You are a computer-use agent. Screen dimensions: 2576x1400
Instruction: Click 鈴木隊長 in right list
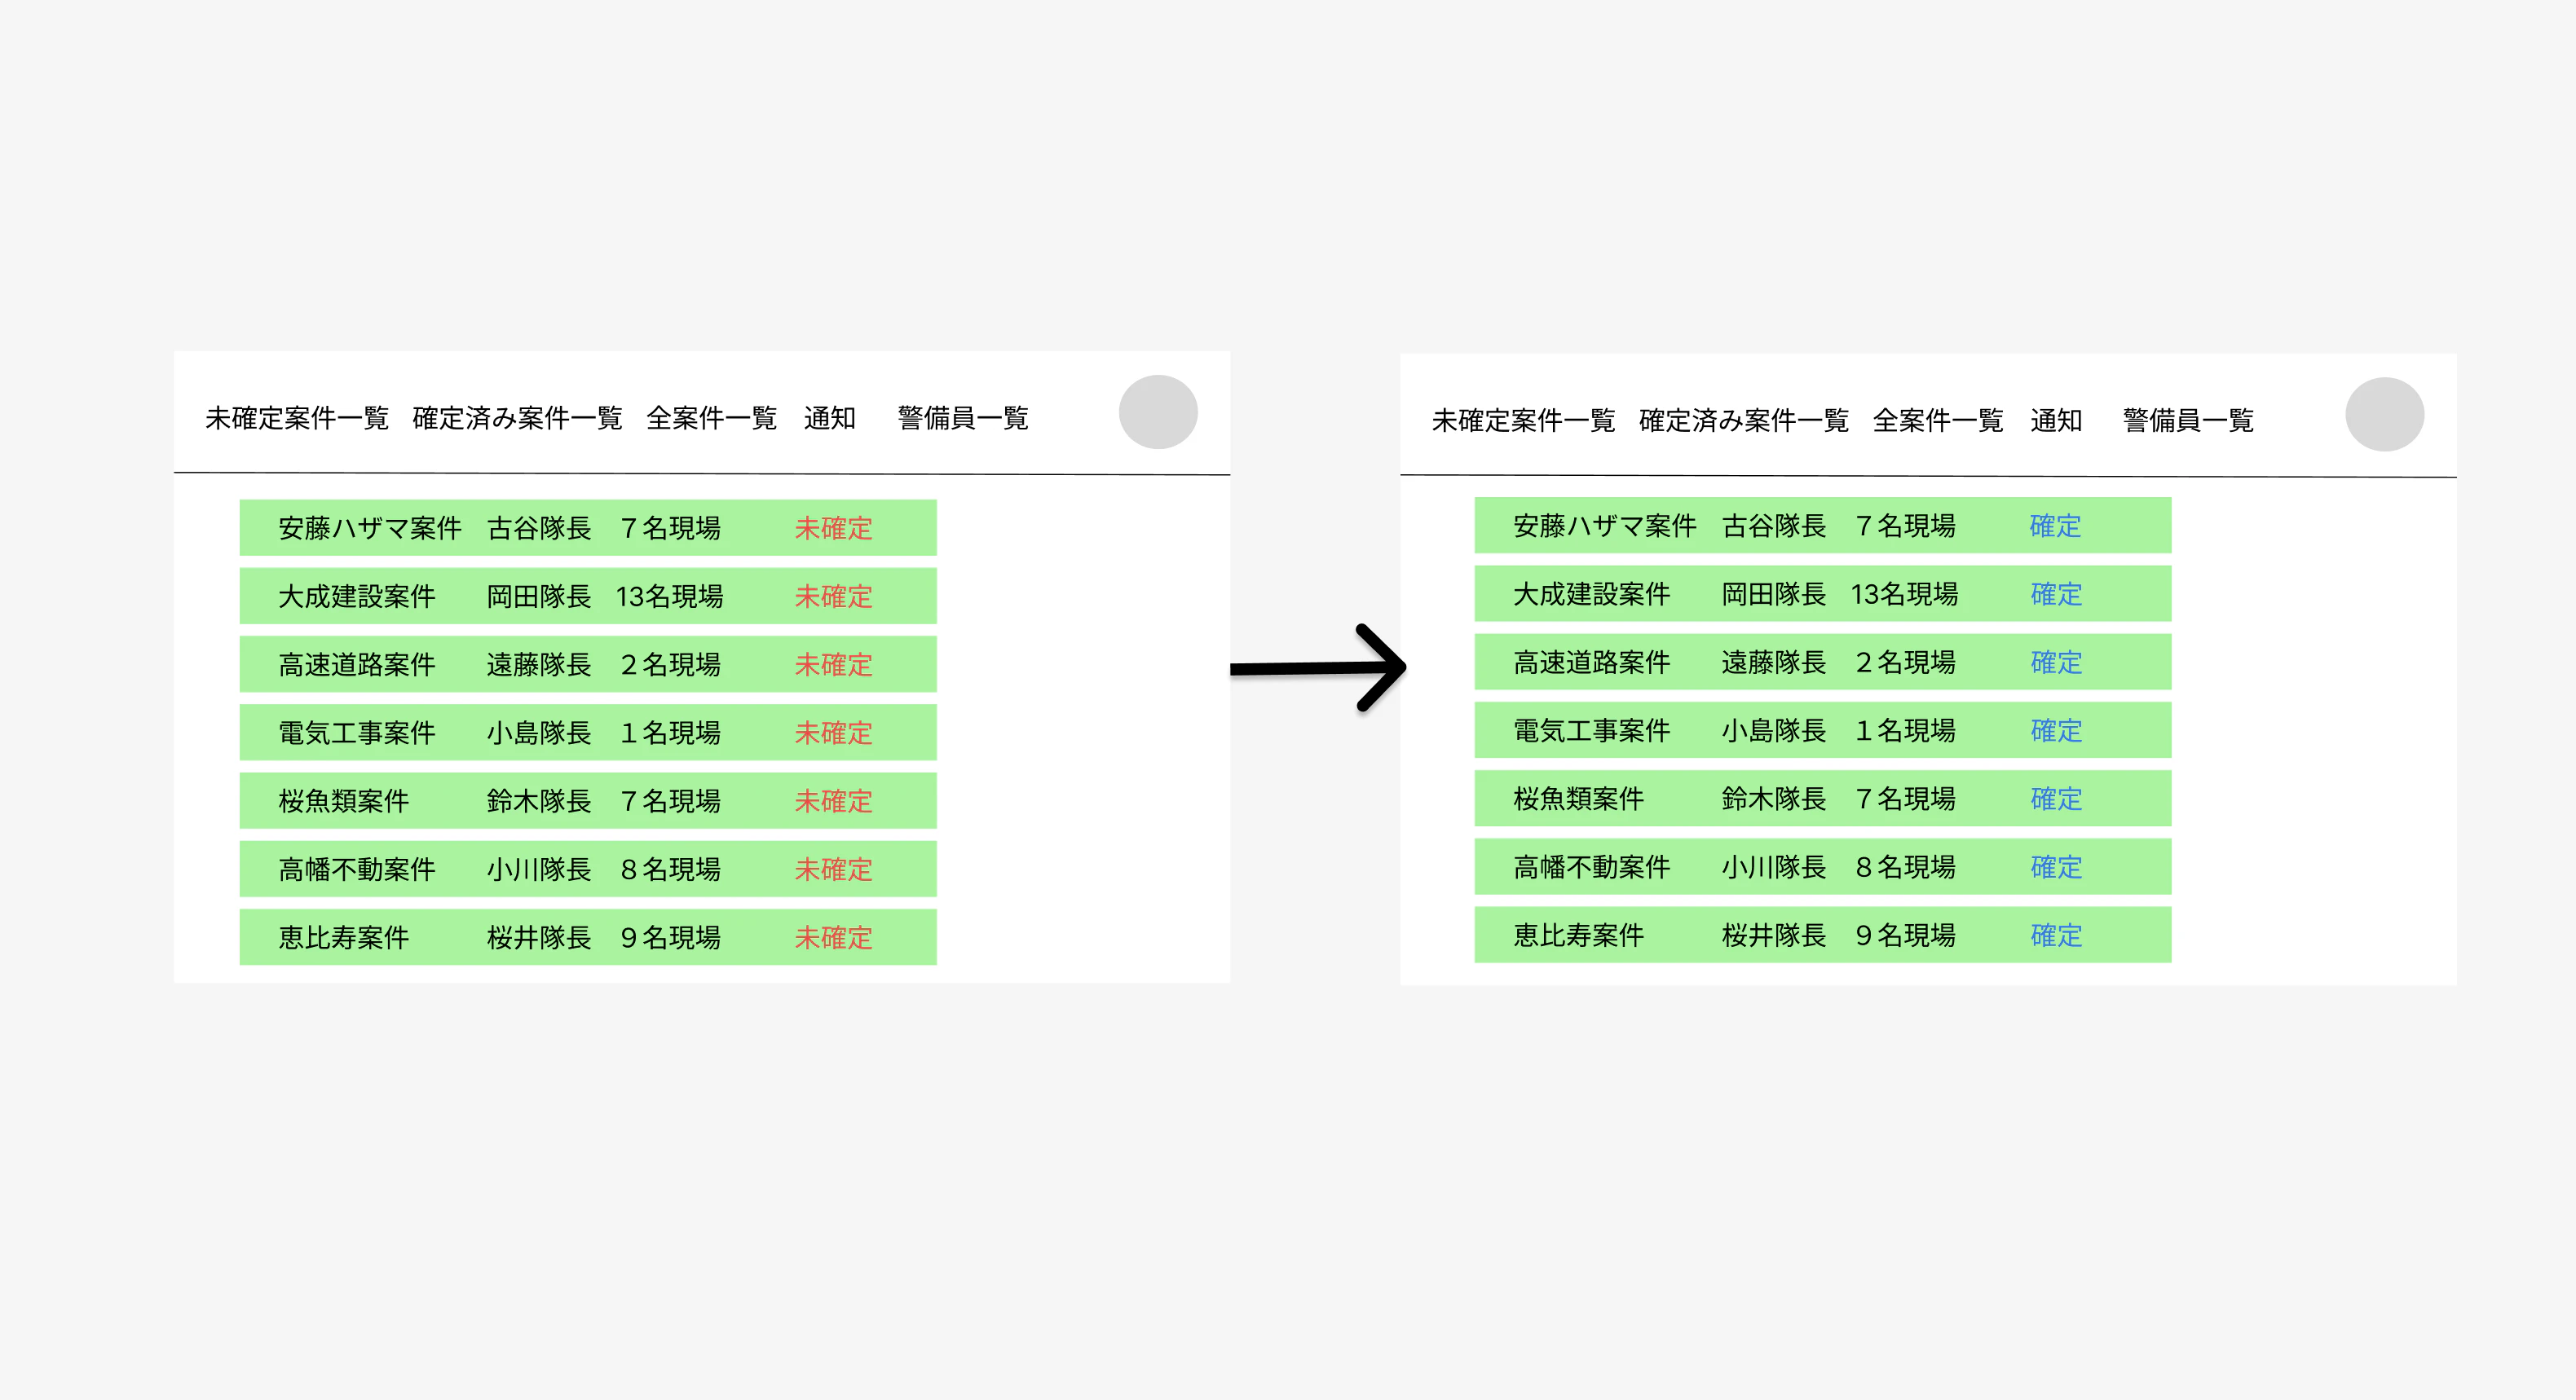[1774, 799]
